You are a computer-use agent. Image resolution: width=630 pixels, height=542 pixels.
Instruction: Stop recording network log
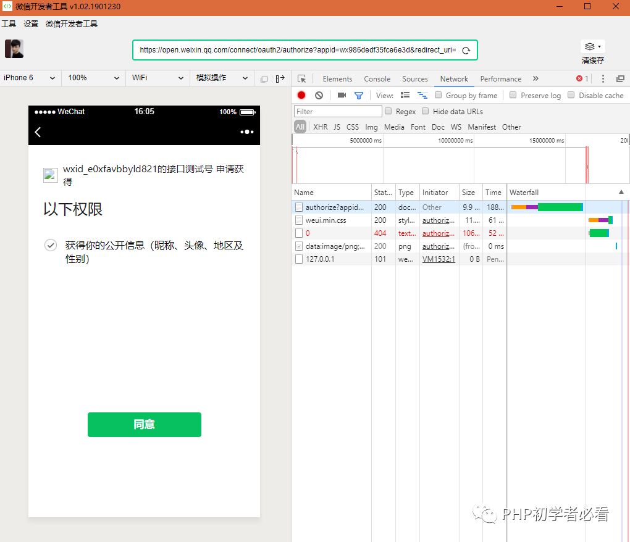[301, 95]
